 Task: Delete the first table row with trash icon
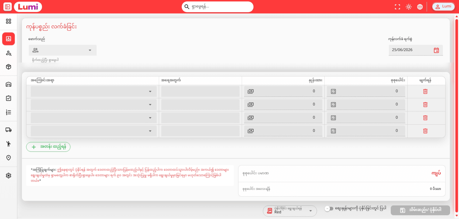tap(425, 91)
